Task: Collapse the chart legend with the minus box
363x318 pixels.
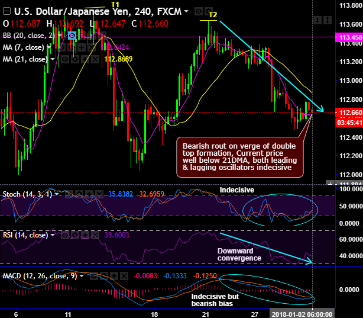Action: point(7,11)
